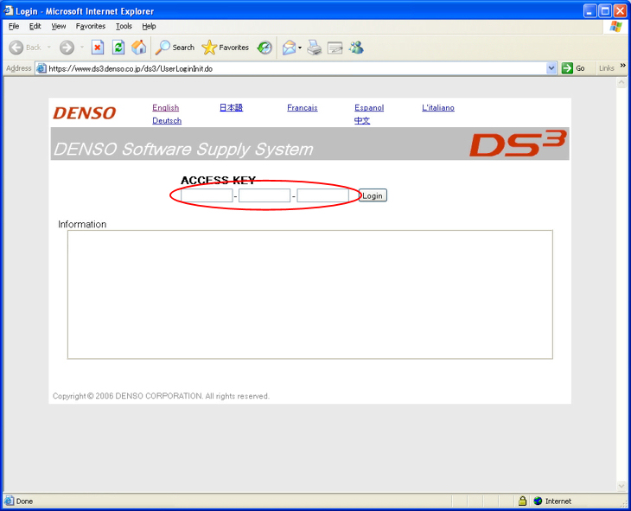Expand the Back button history dropdown arrow
The height and width of the screenshot is (511, 631).
[x=49, y=48]
